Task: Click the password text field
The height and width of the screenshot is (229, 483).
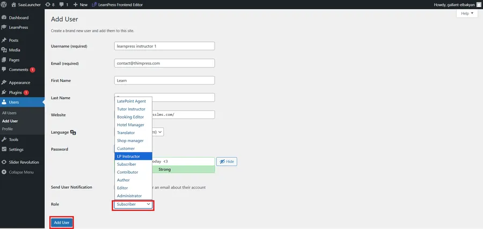Action: coord(164,161)
